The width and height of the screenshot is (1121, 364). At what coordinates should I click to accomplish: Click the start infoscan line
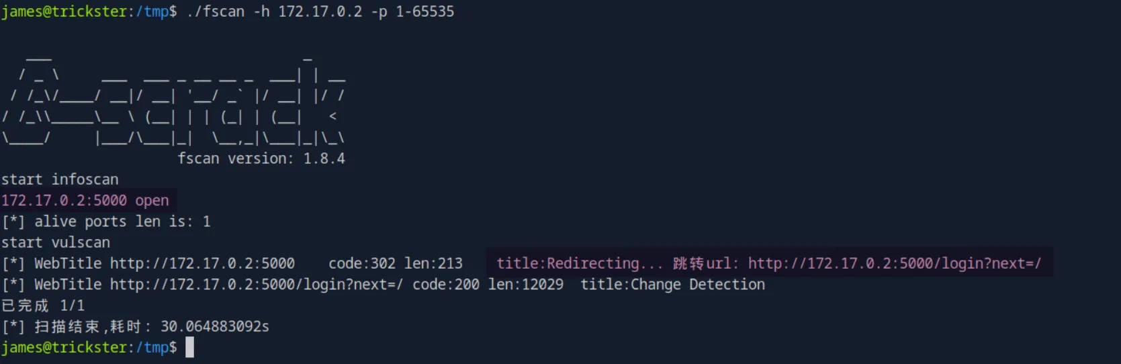coord(60,179)
